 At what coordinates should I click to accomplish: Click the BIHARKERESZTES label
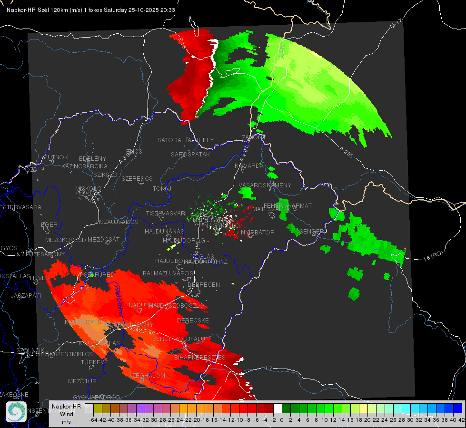tap(200, 357)
